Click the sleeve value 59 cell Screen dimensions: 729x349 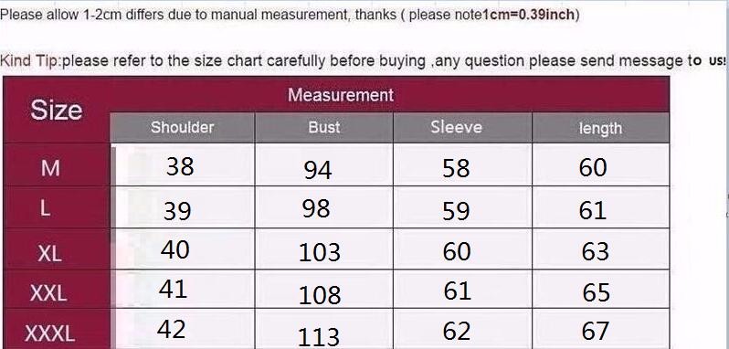tap(462, 207)
